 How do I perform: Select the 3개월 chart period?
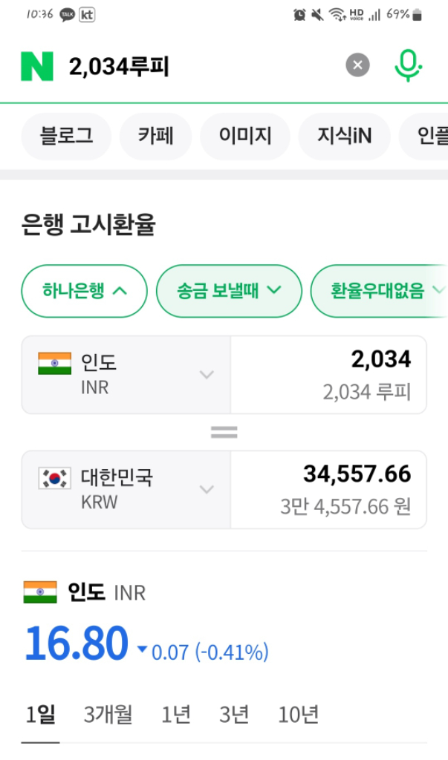(x=108, y=715)
